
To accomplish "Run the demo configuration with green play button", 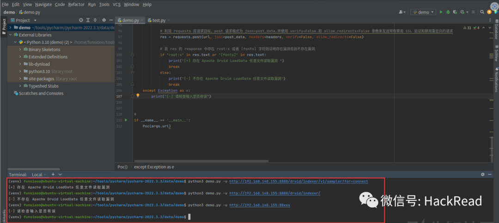I will pos(441,12).
